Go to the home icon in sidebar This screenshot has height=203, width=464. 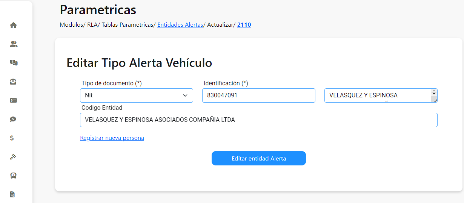pyautogui.click(x=14, y=25)
